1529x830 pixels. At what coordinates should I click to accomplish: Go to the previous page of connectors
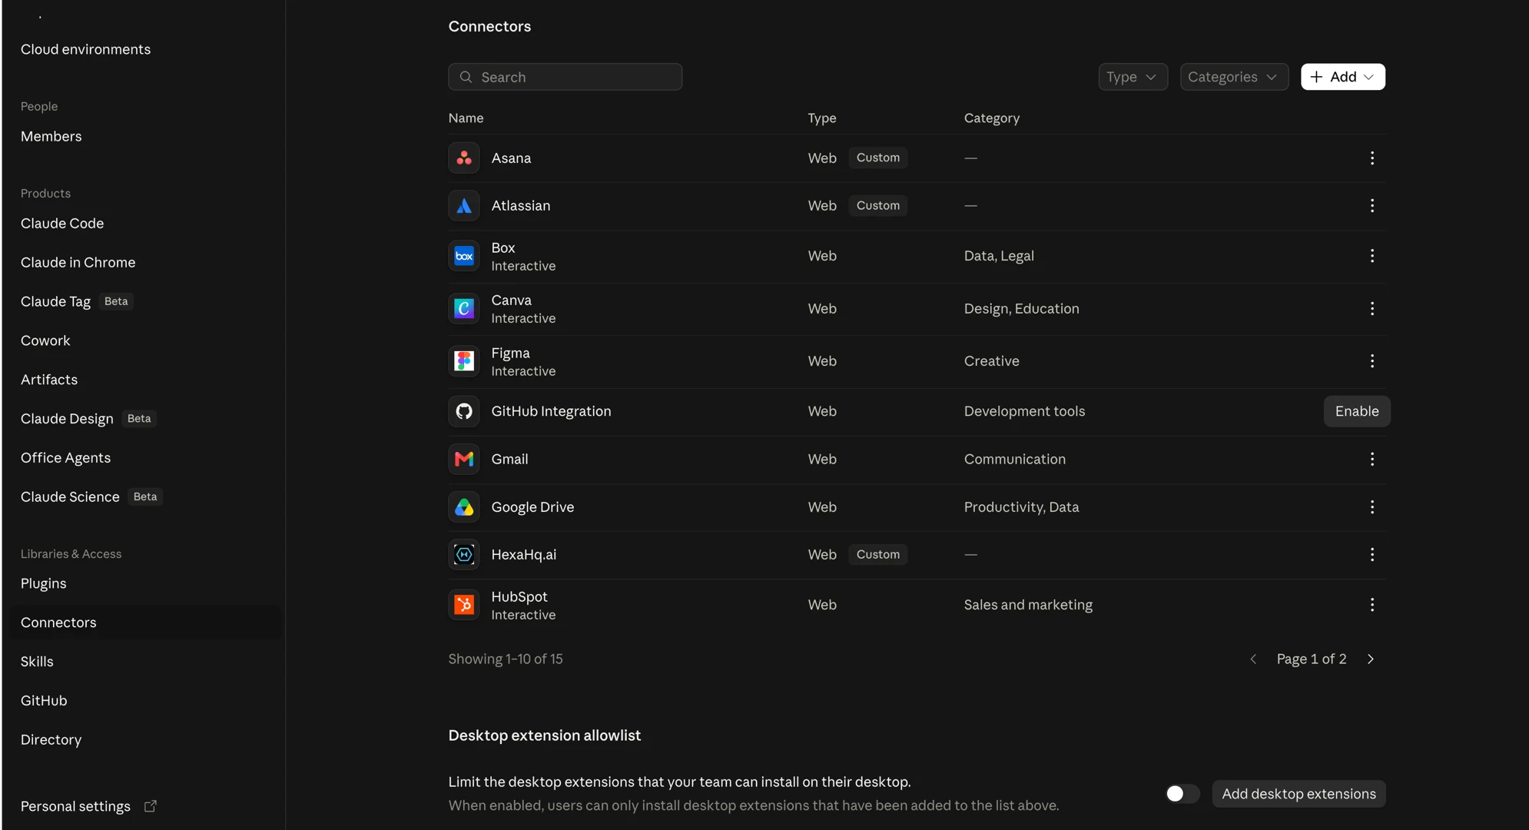(x=1253, y=659)
